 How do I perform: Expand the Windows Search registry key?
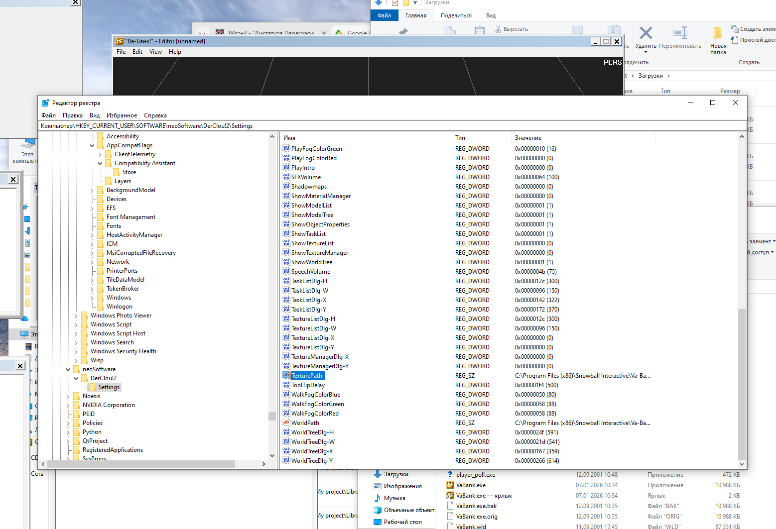tap(76, 342)
